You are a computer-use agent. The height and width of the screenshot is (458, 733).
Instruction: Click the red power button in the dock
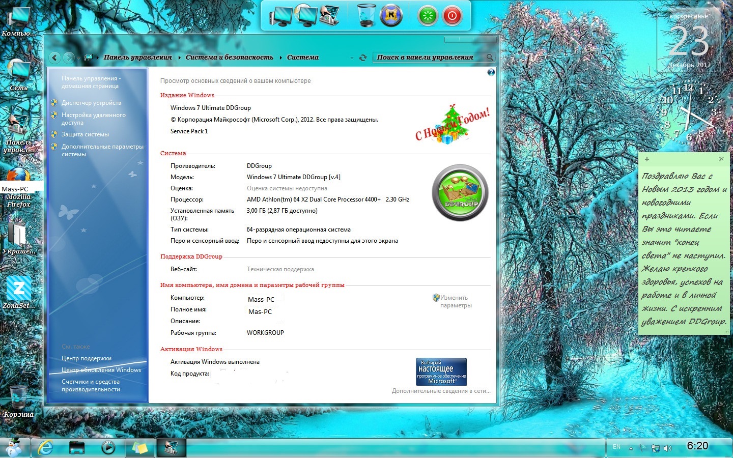tap(452, 16)
